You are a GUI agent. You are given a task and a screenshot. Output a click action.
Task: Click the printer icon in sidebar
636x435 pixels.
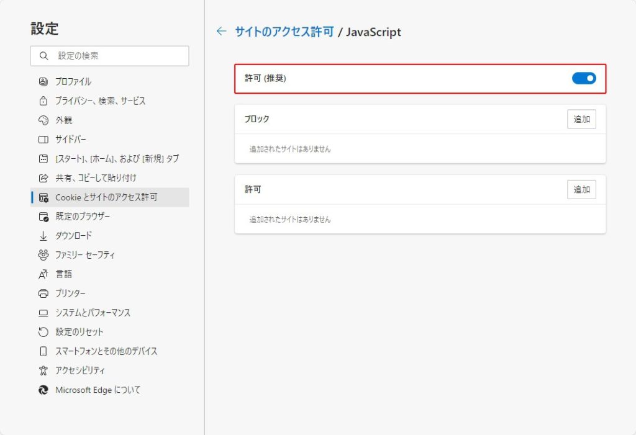click(43, 294)
